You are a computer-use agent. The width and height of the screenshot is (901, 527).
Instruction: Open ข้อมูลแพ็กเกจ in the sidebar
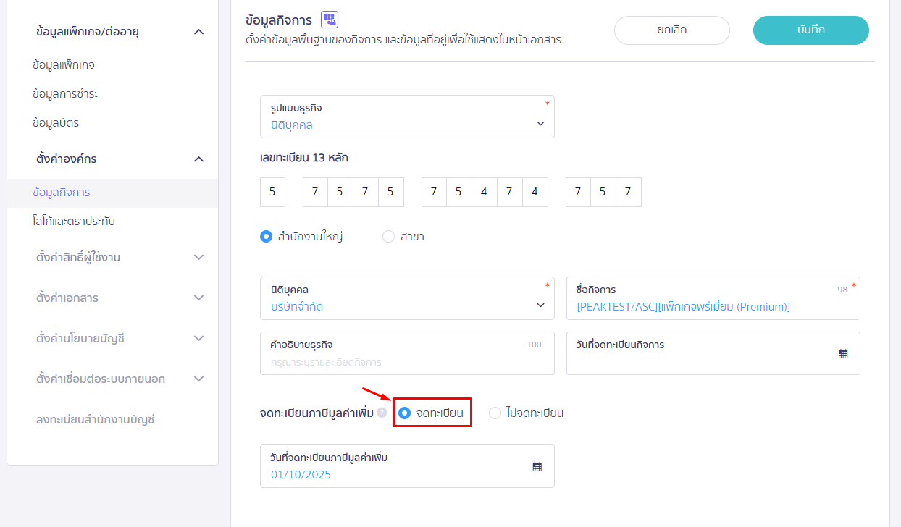tap(64, 65)
